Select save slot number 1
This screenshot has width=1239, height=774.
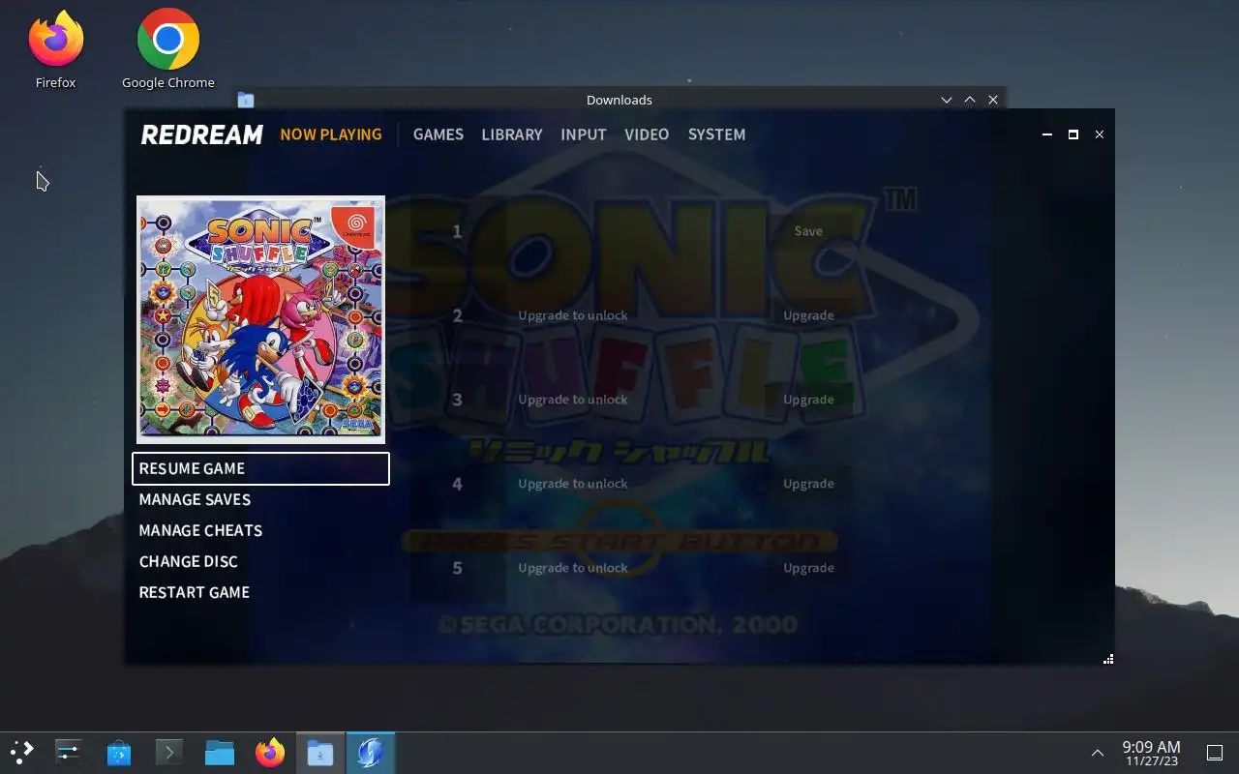458,232
